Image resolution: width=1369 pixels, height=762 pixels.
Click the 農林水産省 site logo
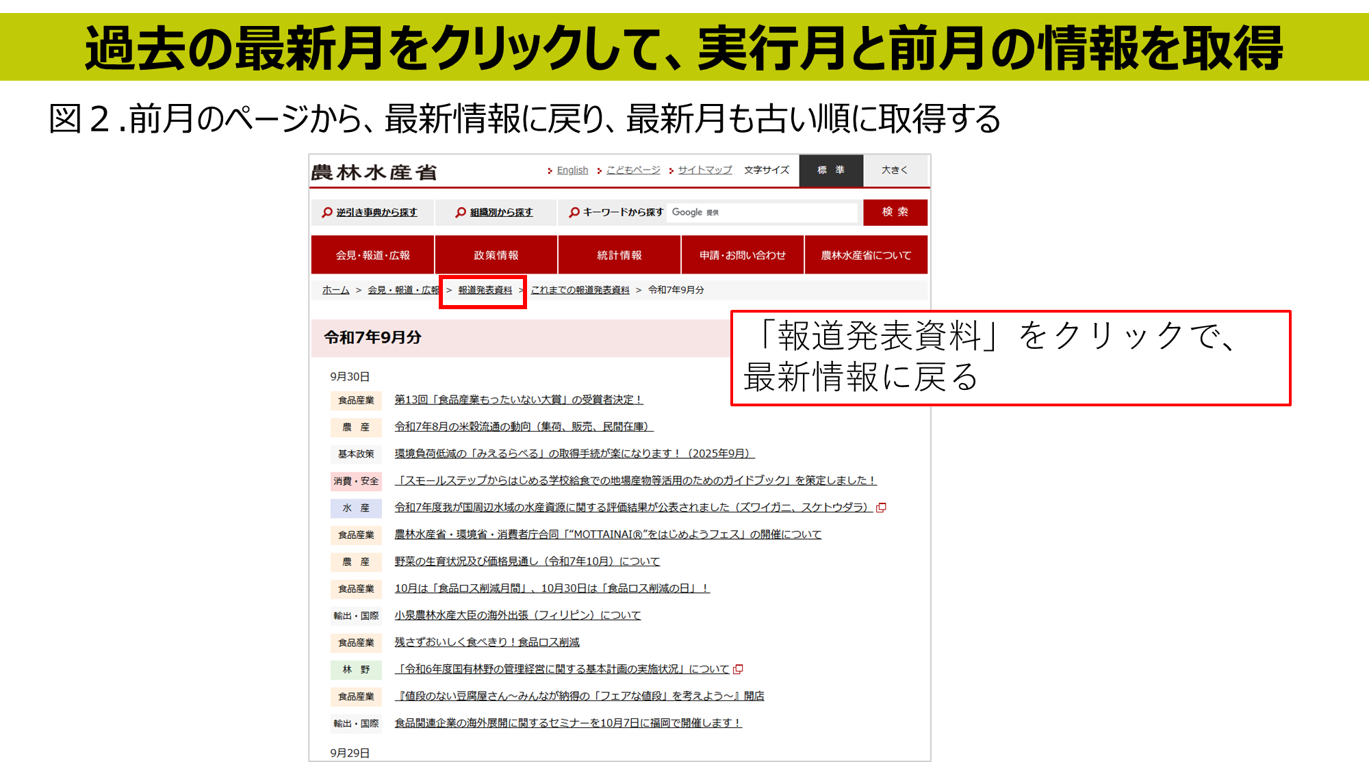[x=374, y=172]
